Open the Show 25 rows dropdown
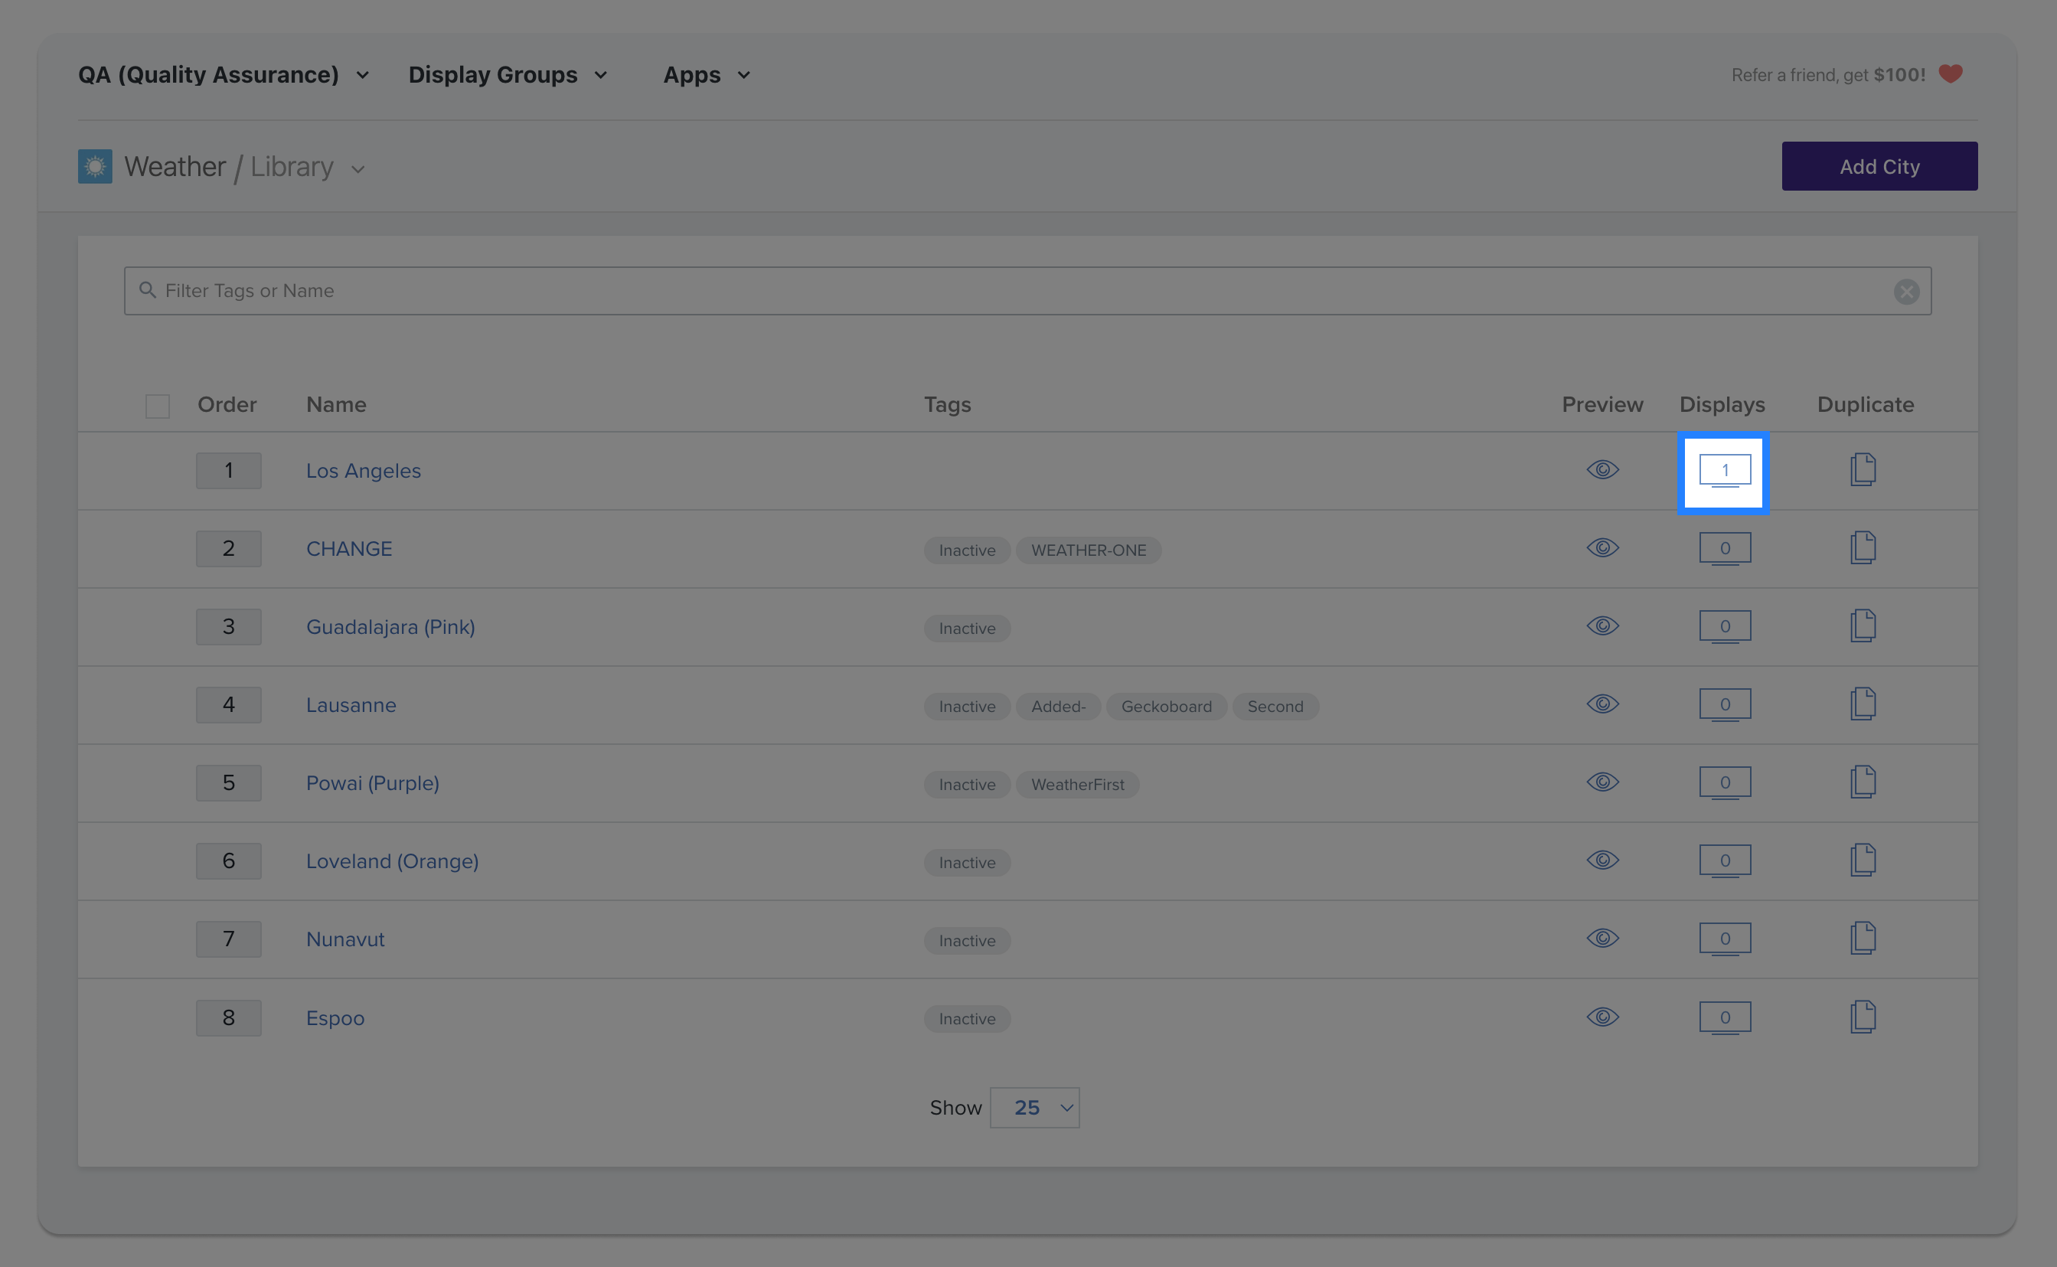2057x1267 pixels. click(1034, 1107)
